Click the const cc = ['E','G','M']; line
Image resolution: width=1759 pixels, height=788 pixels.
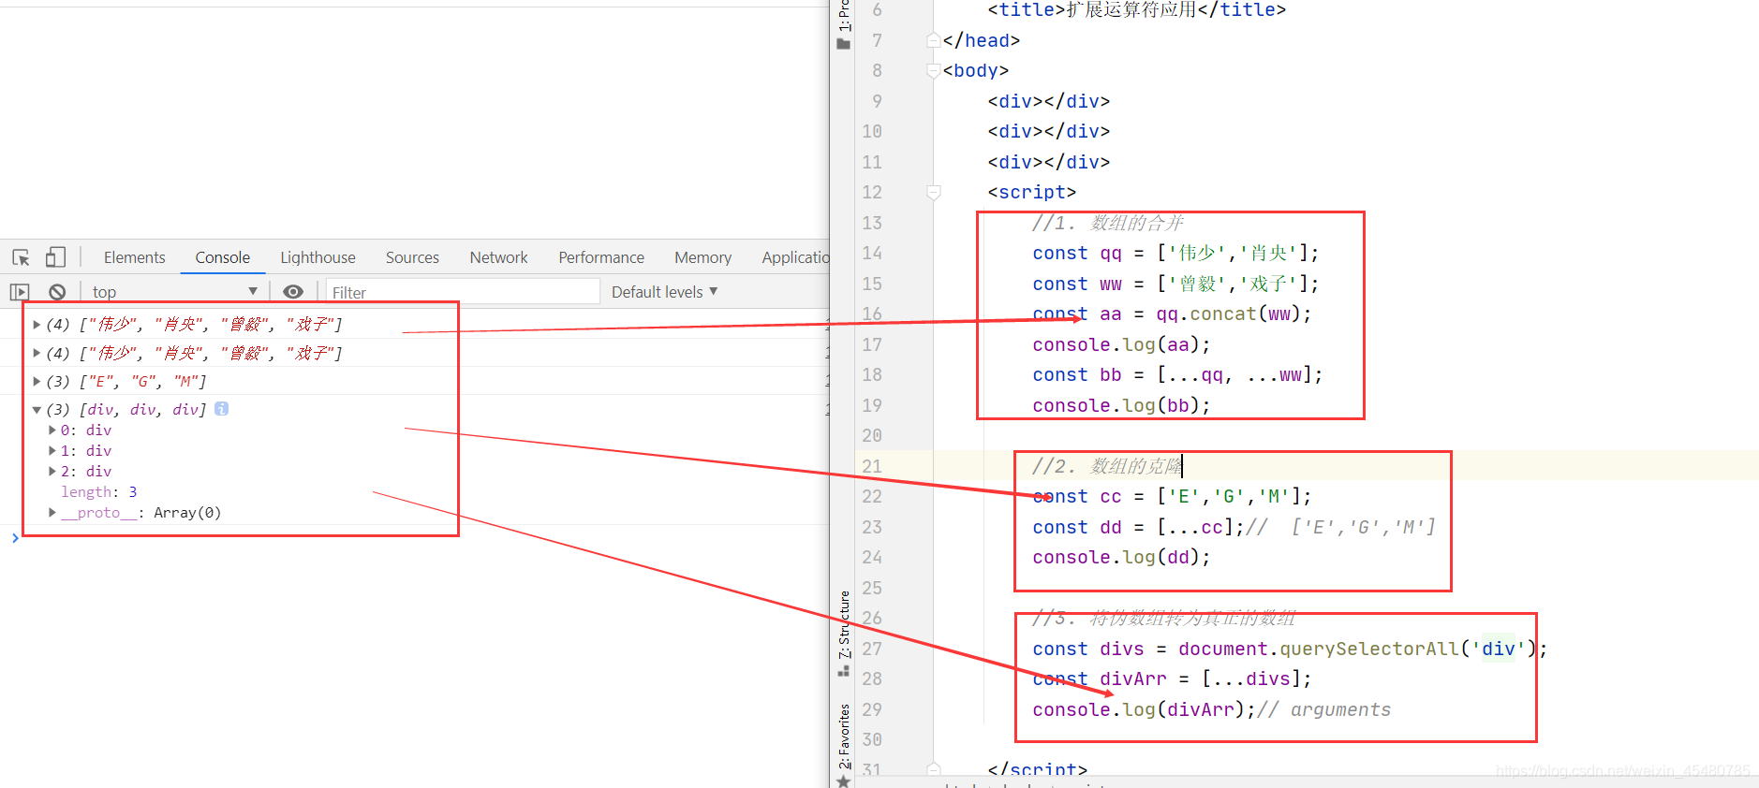coord(1172,496)
